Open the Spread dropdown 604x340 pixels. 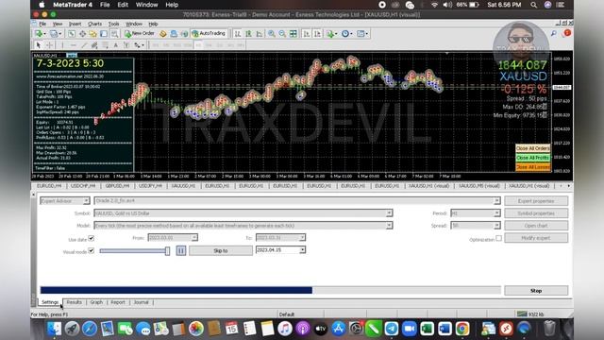coord(497,226)
